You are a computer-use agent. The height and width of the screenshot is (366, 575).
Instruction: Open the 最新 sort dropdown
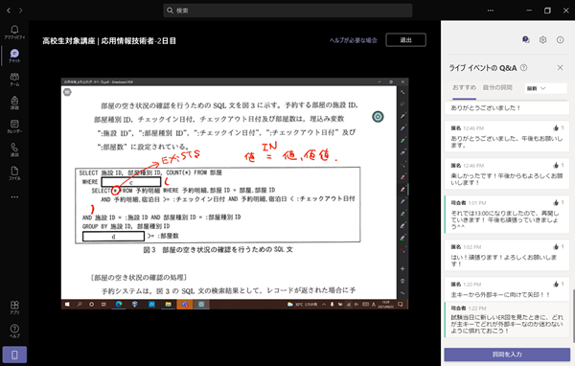pos(545,88)
